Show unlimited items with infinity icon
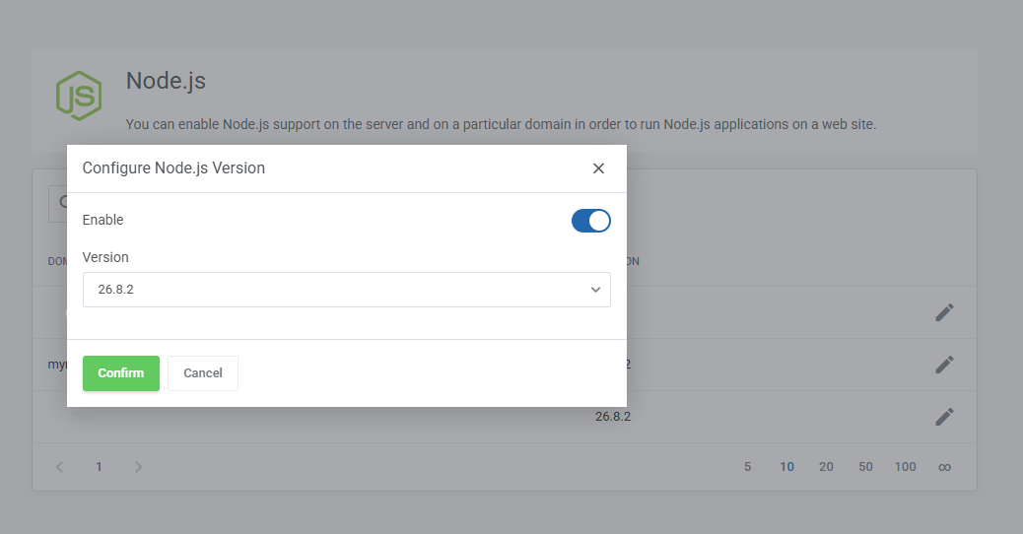 pyautogui.click(x=945, y=467)
